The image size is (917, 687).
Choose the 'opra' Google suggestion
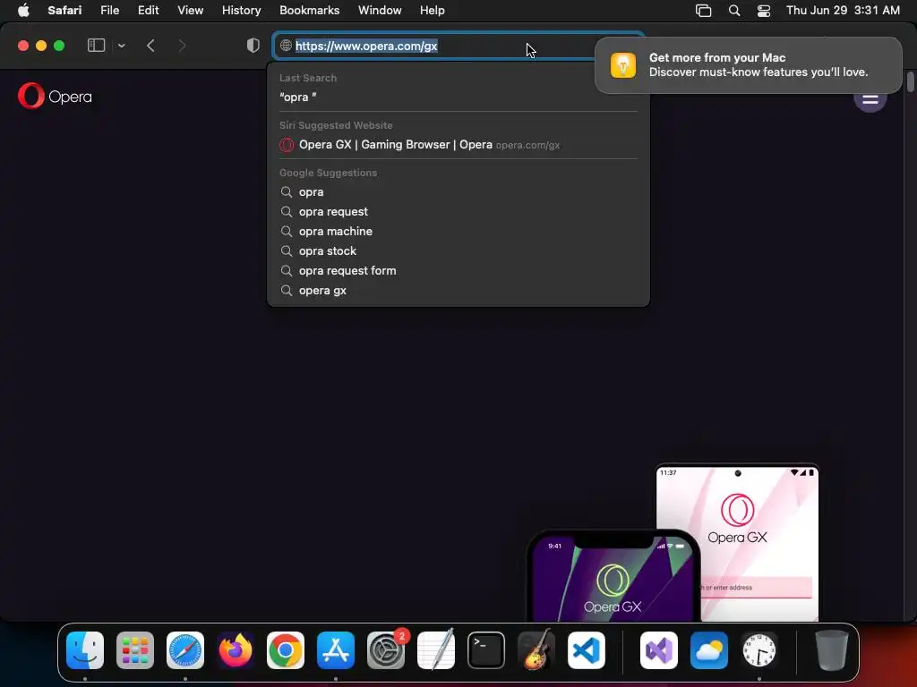[x=458, y=192]
